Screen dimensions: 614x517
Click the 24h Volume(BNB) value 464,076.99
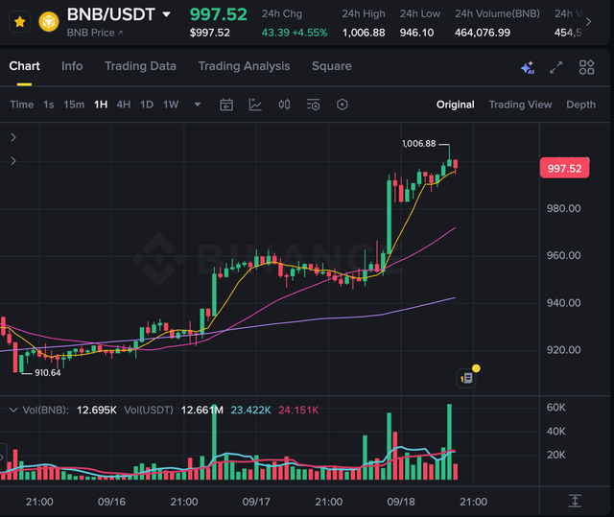pyautogui.click(x=483, y=33)
